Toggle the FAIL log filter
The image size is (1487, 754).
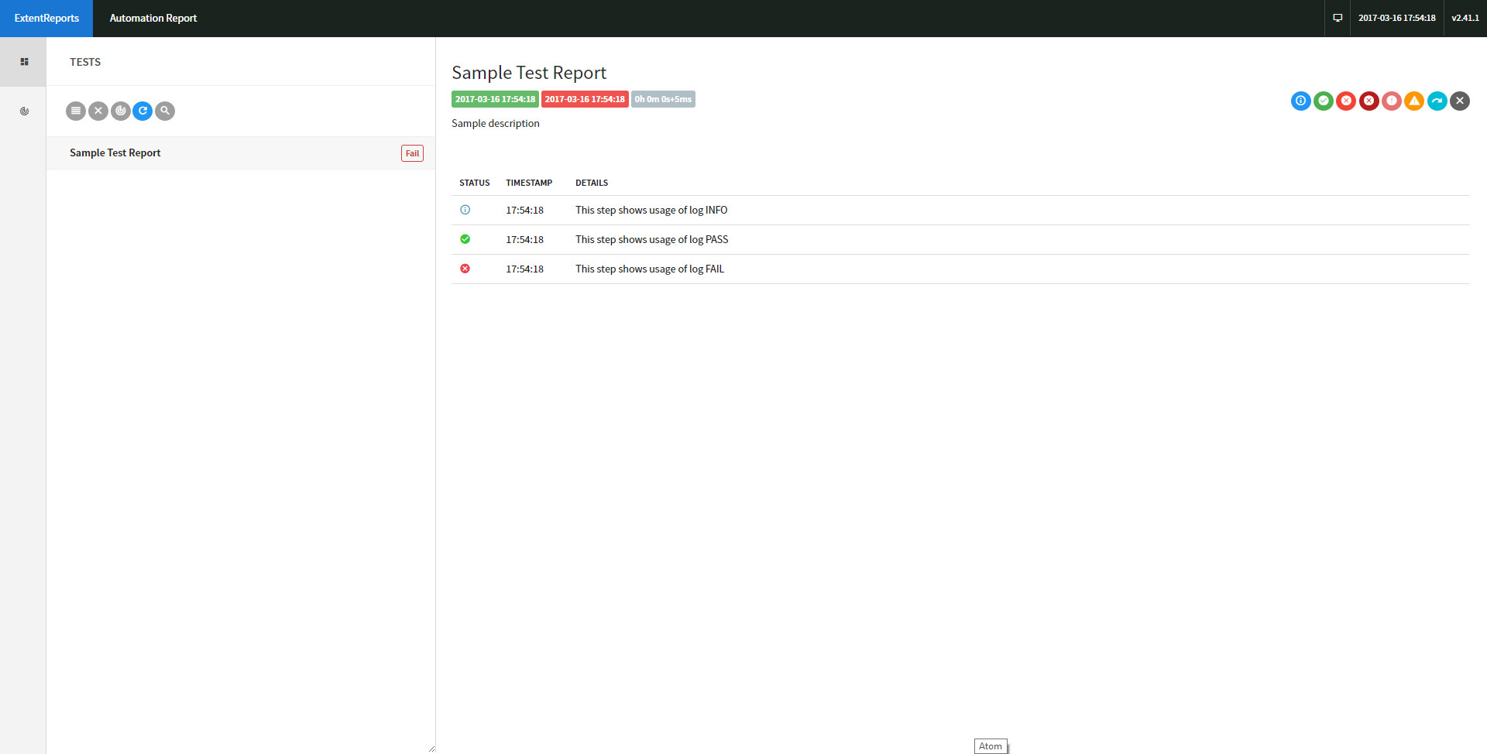tap(1347, 101)
